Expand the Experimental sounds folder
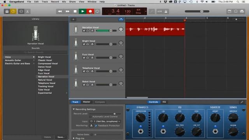Image resolution: width=249 pixels, height=140 pixels. (67, 93)
